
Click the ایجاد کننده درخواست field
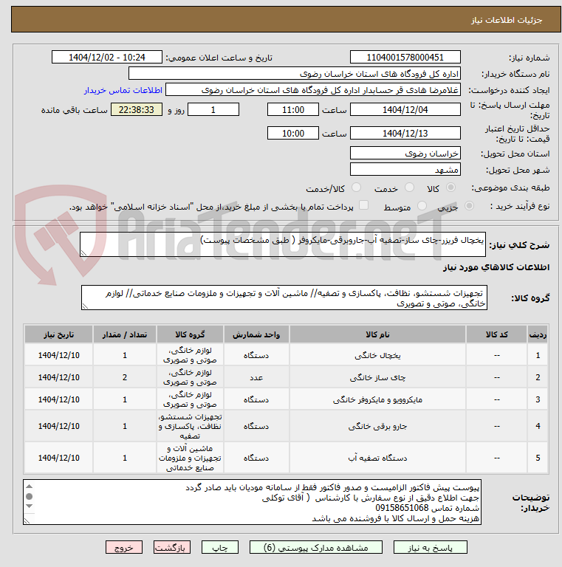click(313, 90)
